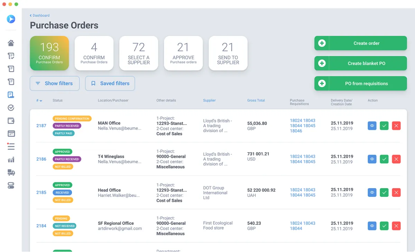Reject order 2186 with red X
Image resolution: width=415 pixels, height=252 pixels.
396,159
